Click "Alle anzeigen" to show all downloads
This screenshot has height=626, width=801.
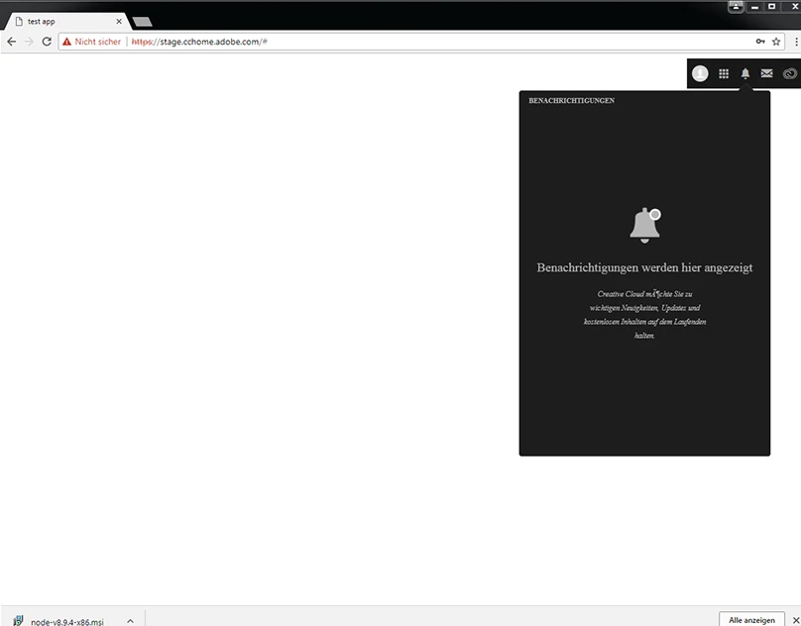tap(751, 620)
